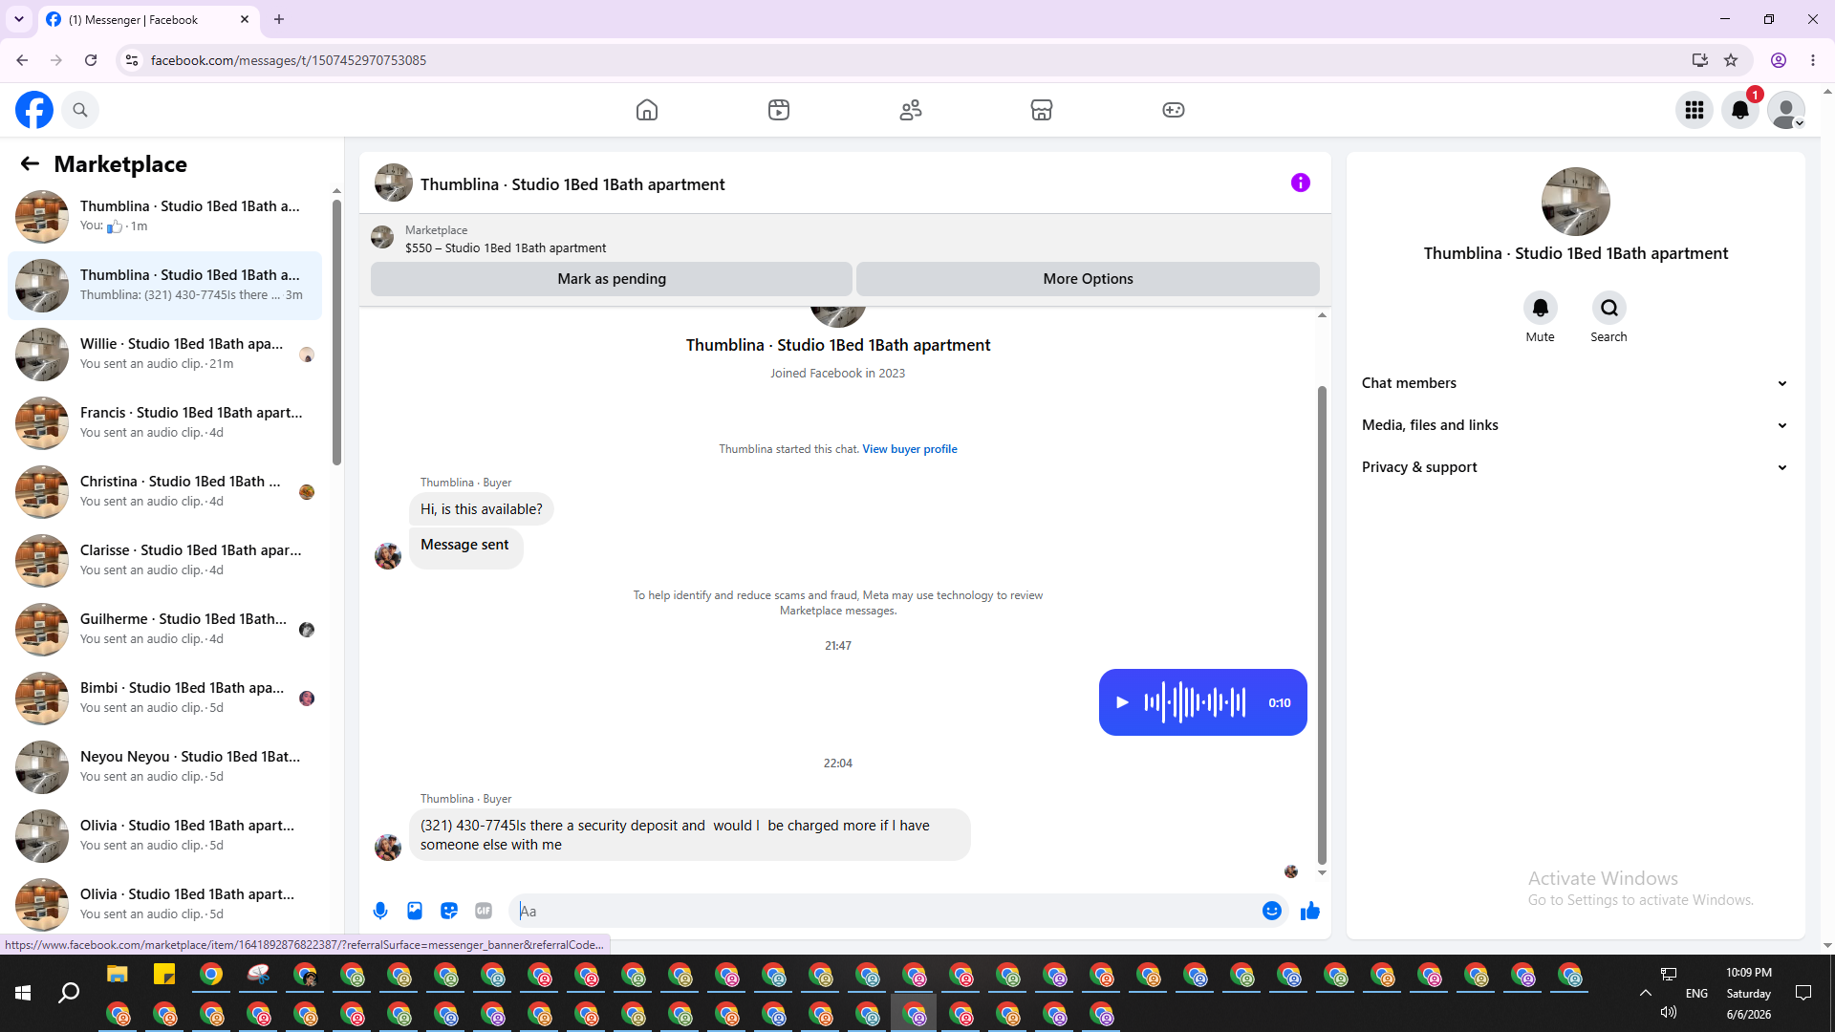
Task: Click the large profile photo in right panel
Action: pyautogui.click(x=1575, y=202)
